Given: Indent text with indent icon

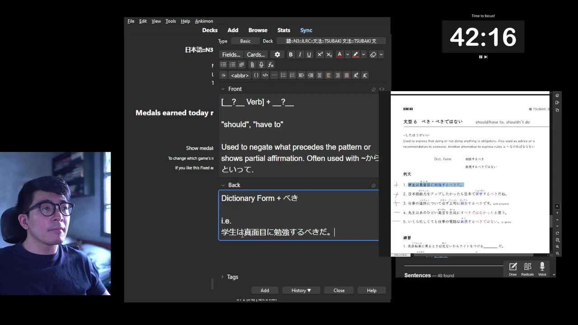Looking at the screenshot, I should click(x=301, y=75).
